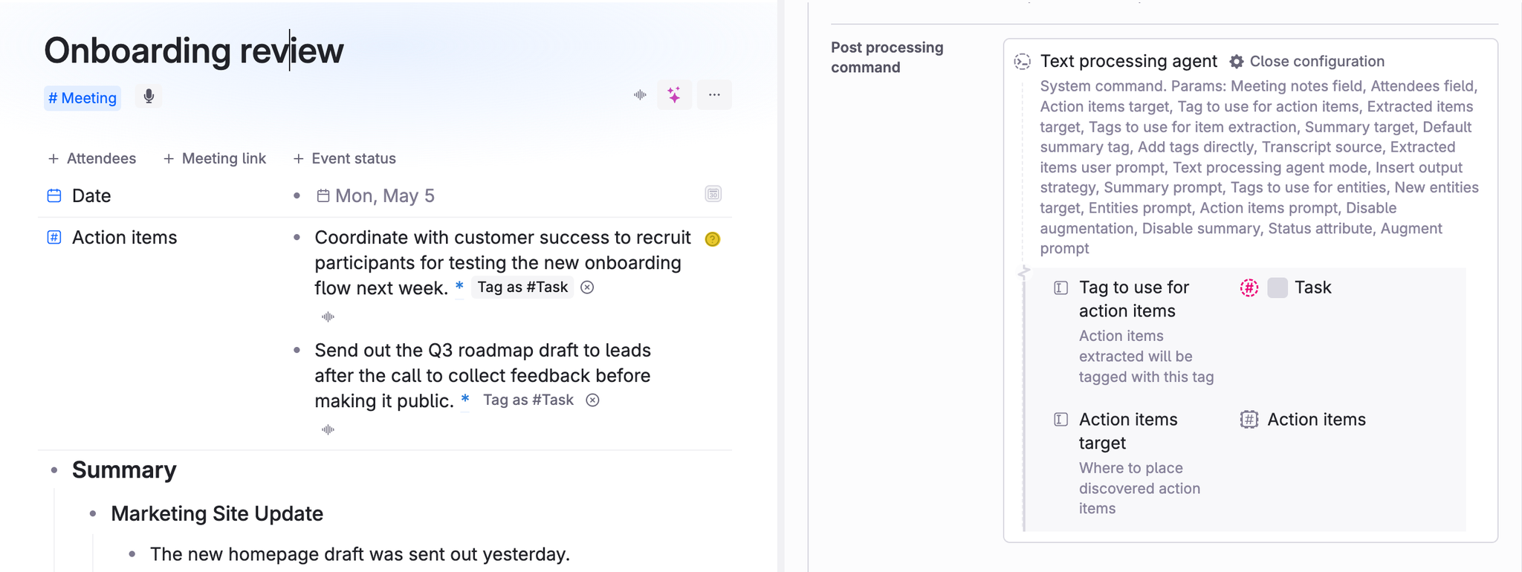Add Attendees field
Viewport: 1522px width, 572px height.
(x=92, y=158)
